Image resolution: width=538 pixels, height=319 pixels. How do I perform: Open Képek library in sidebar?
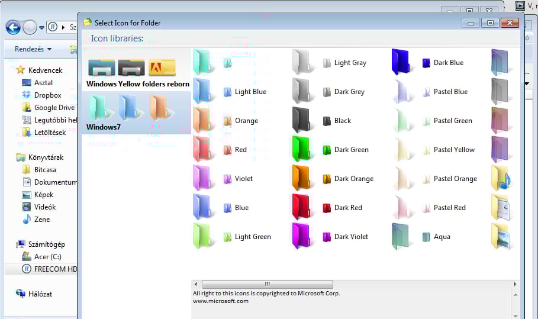(x=38, y=195)
